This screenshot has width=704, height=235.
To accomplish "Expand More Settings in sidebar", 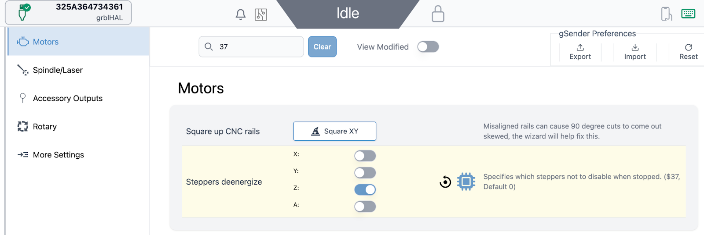I will coord(58,155).
